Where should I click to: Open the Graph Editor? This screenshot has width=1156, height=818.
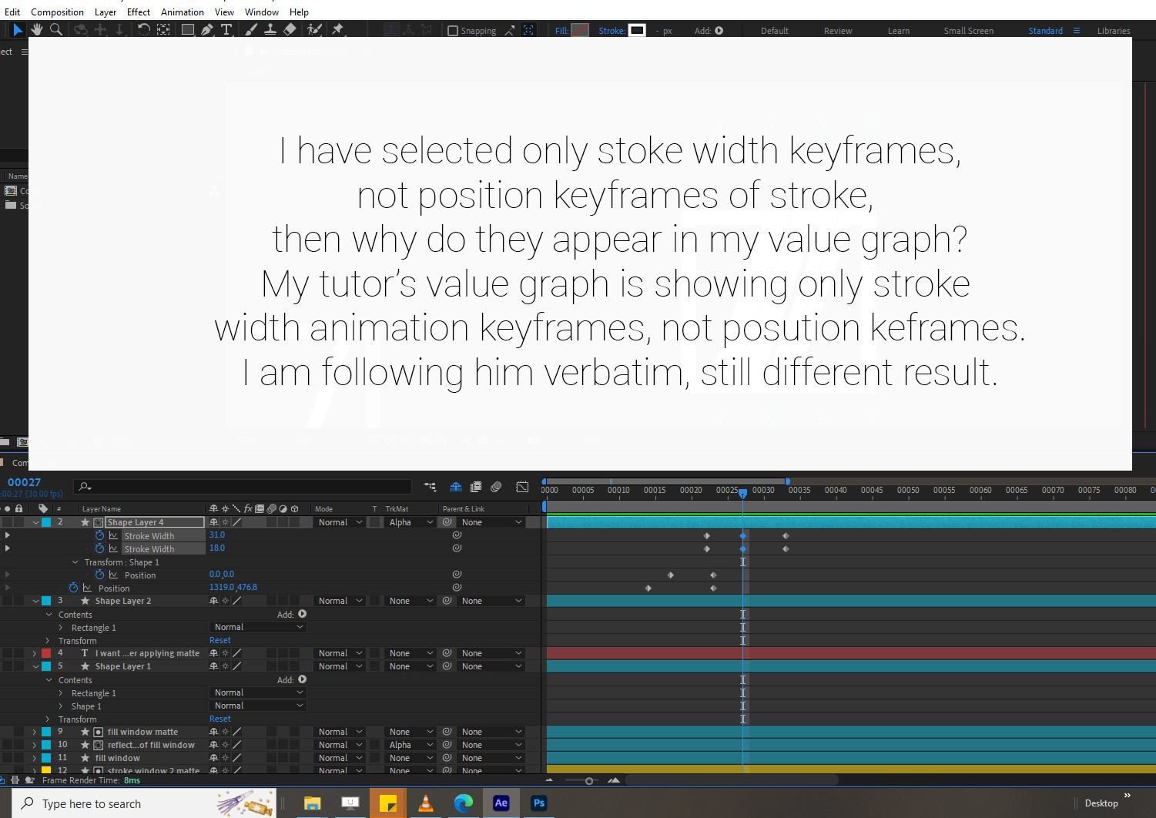[x=522, y=487]
